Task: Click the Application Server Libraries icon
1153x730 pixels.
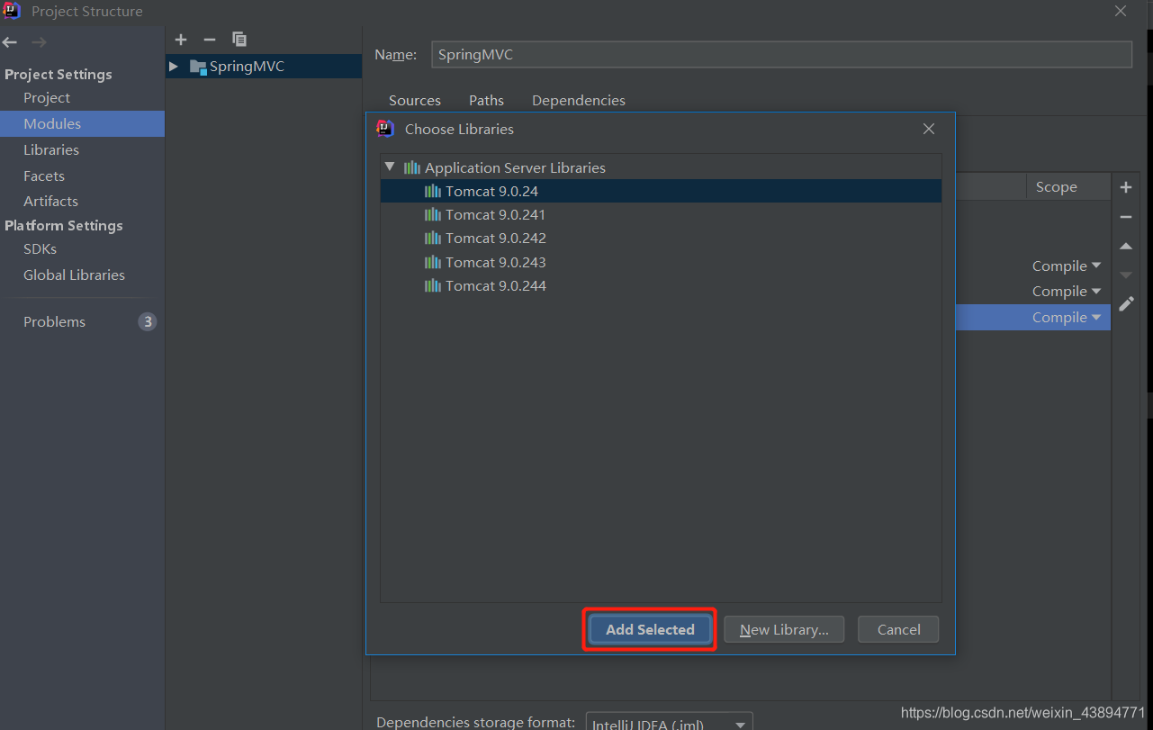Action: click(x=412, y=167)
